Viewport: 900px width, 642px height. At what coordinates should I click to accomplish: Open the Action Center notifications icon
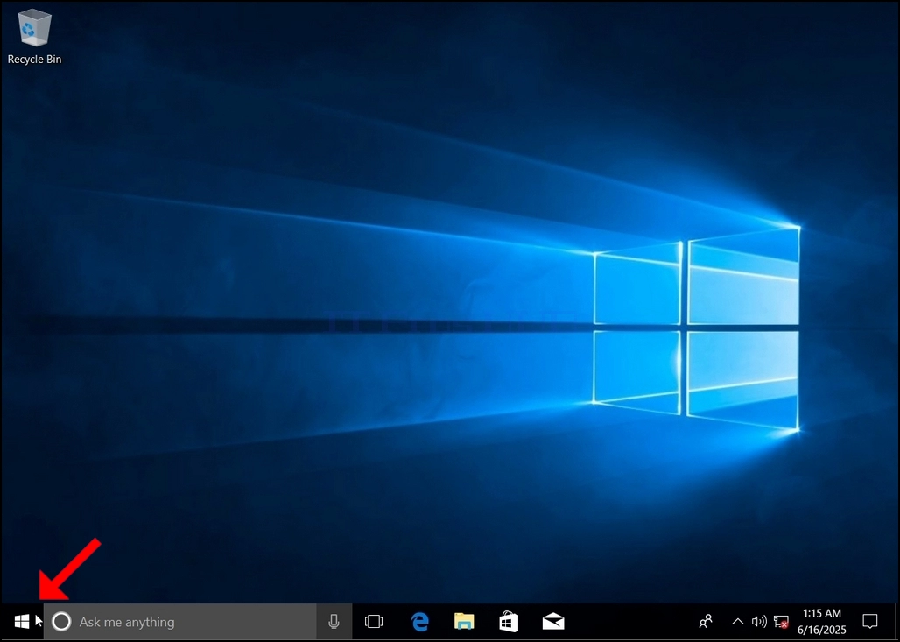click(x=870, y=621)
